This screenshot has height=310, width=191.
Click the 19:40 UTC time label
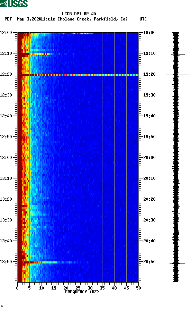149,116
